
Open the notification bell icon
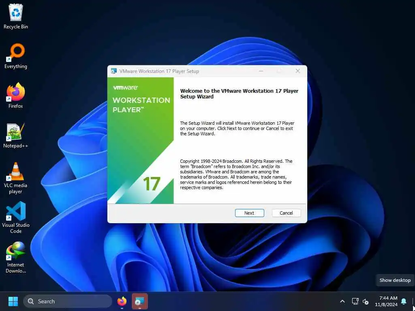point(404,301)
